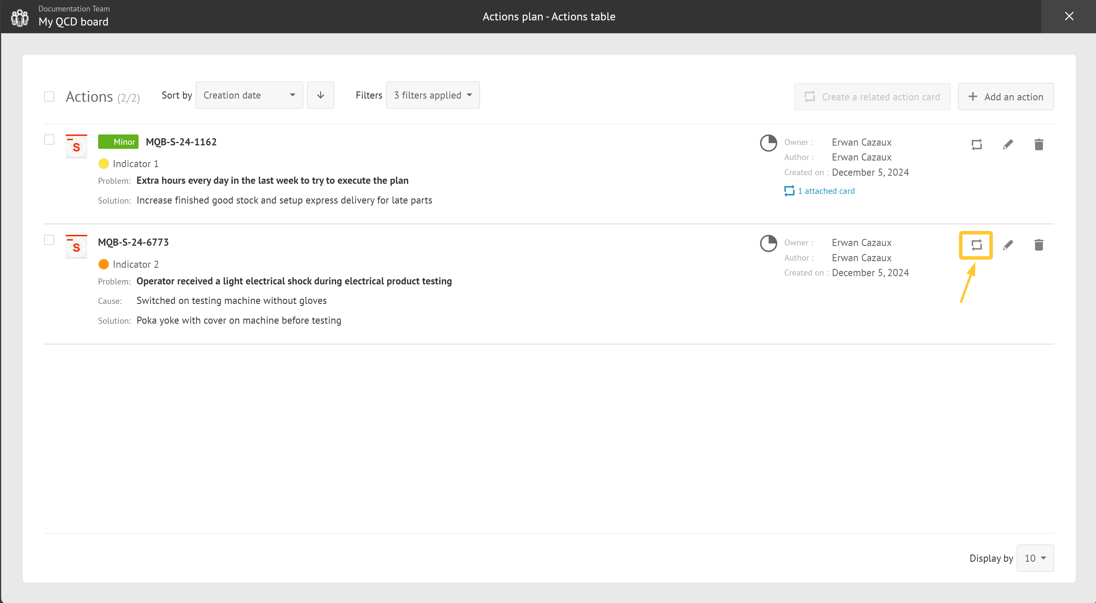Click progress pie icon for MQB-S-24-6773
The image size is (1096, 603).
(x=768, y=243)
